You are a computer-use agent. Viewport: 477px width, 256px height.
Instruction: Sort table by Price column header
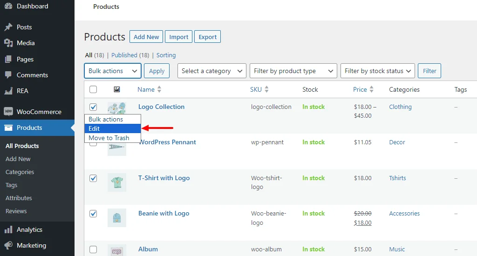pyautogui.click(x=360, y=89)
